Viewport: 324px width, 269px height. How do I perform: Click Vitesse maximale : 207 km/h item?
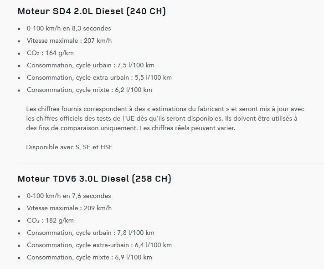pos(69,41)
